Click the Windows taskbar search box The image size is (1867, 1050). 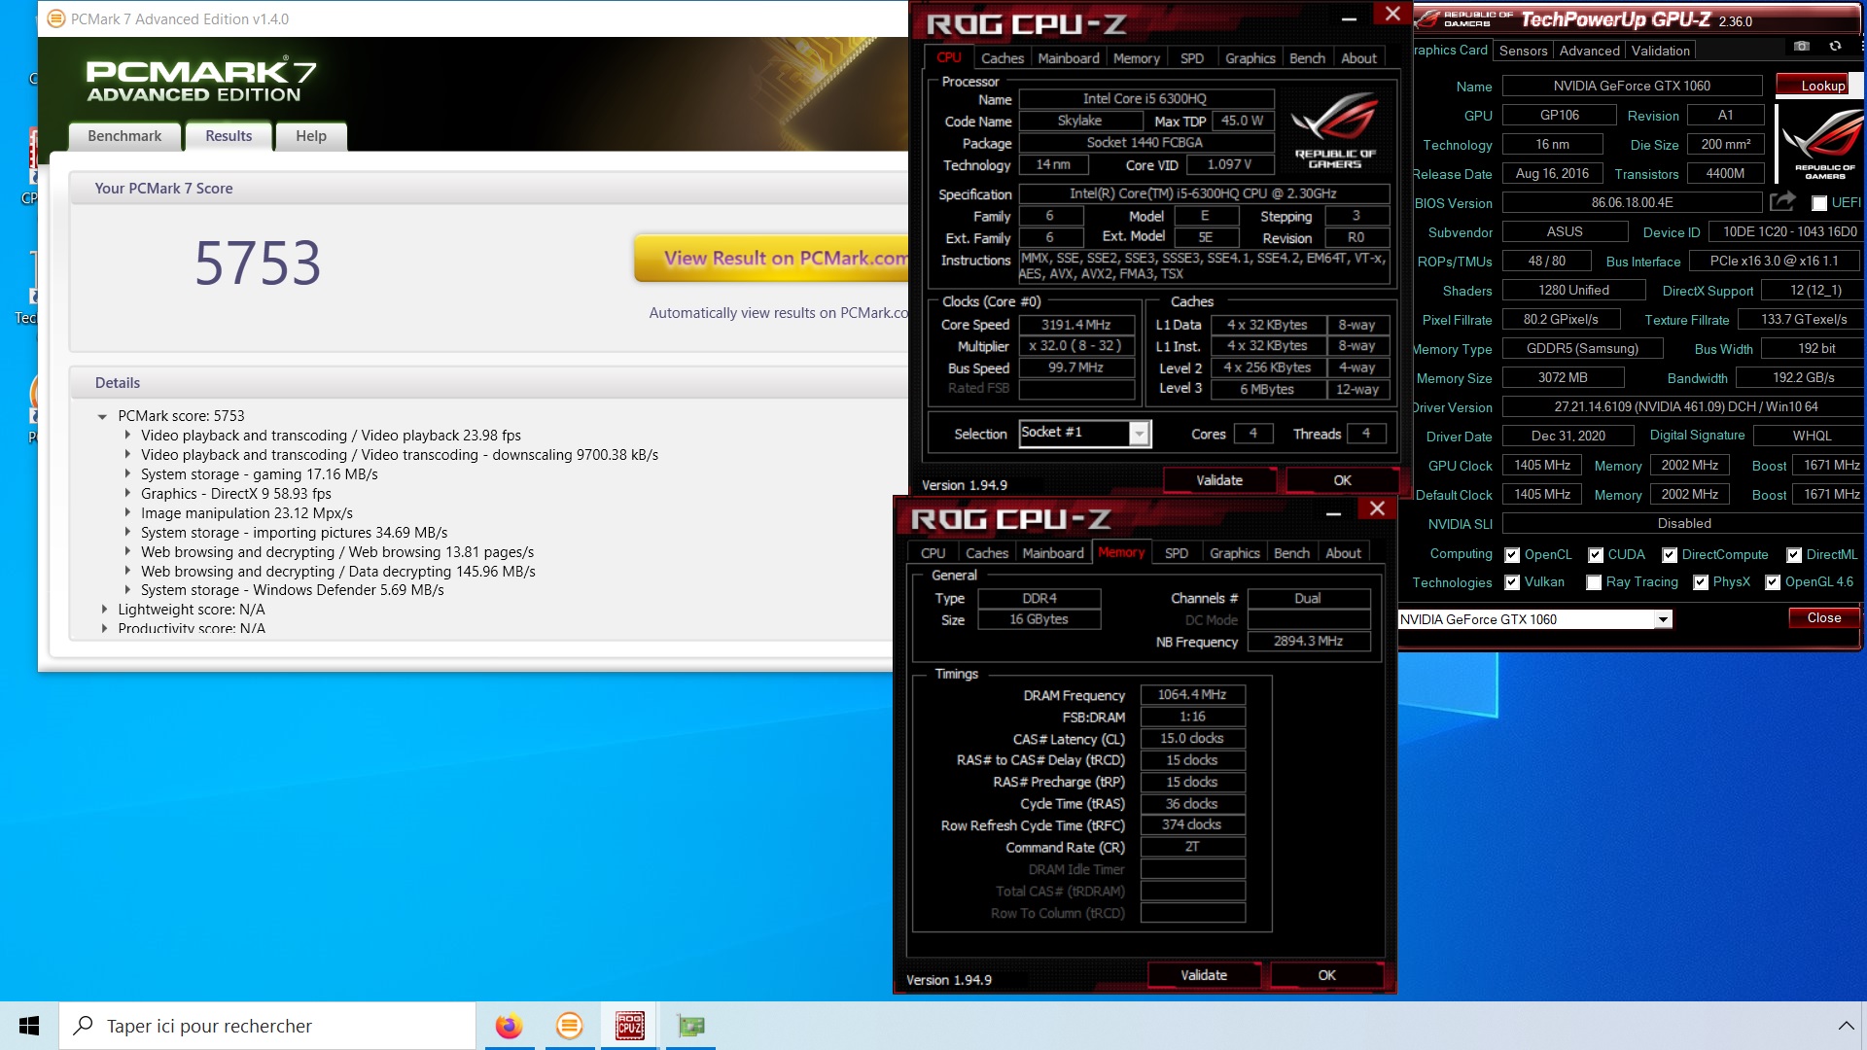267,1026
